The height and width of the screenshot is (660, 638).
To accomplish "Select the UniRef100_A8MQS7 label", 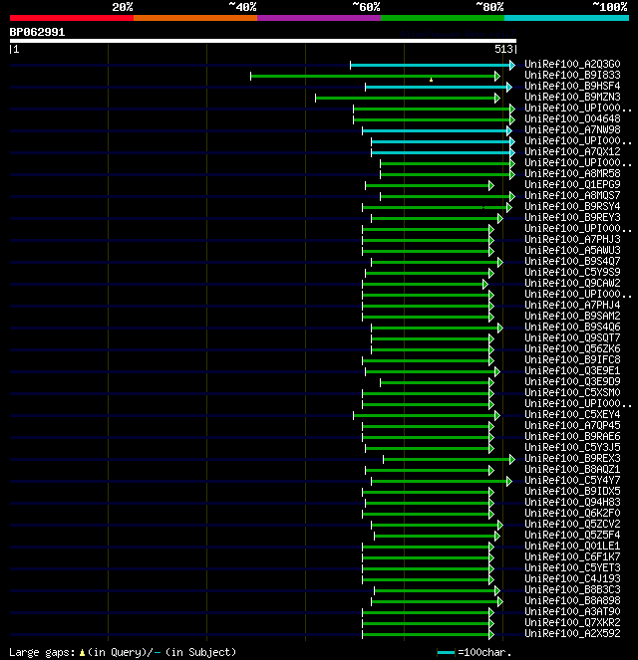I will coord(572,195).
